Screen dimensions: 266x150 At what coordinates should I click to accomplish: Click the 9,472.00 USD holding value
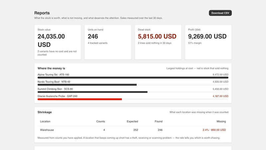pos(220,75)
